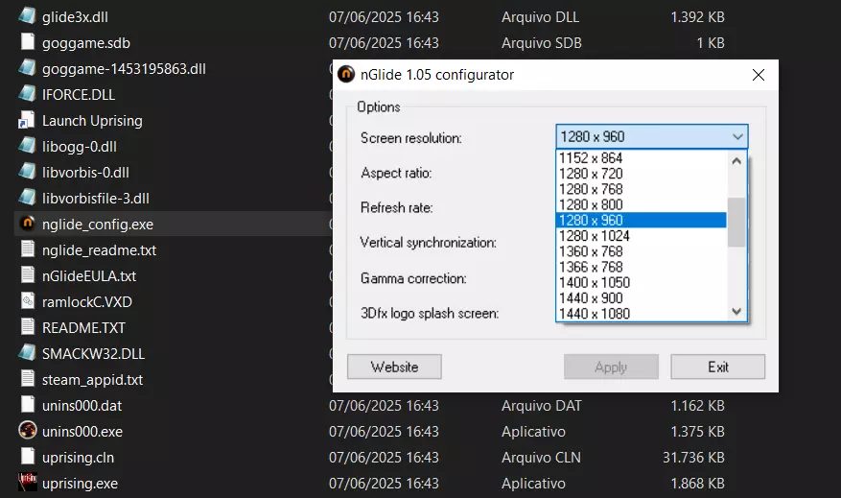This screenshot has height=498, width=841.
Task: Open the Website button
Action: [x=394, y=367]
